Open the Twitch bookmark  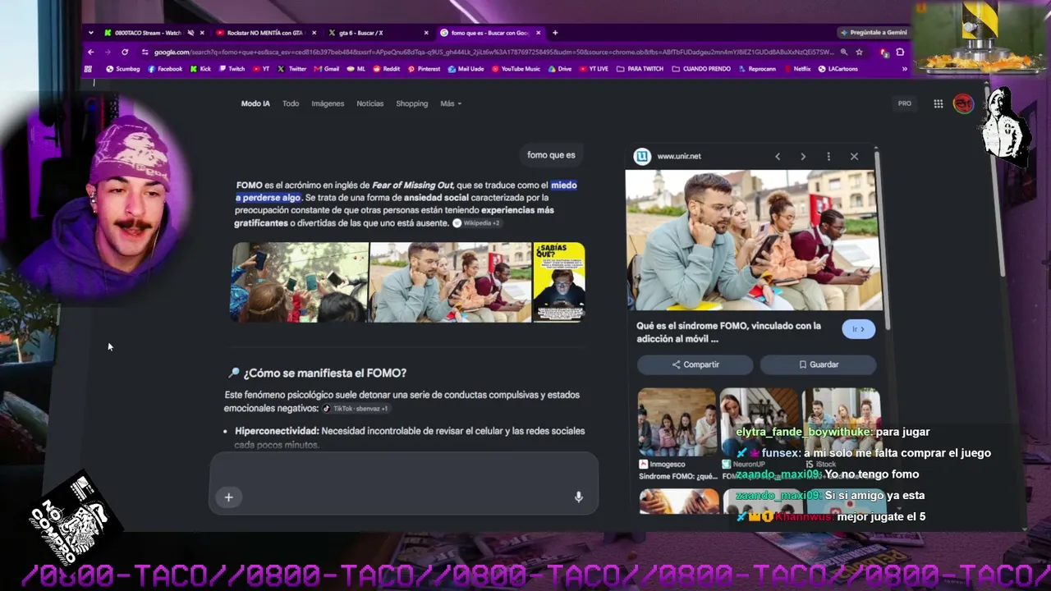click(232, 69)
